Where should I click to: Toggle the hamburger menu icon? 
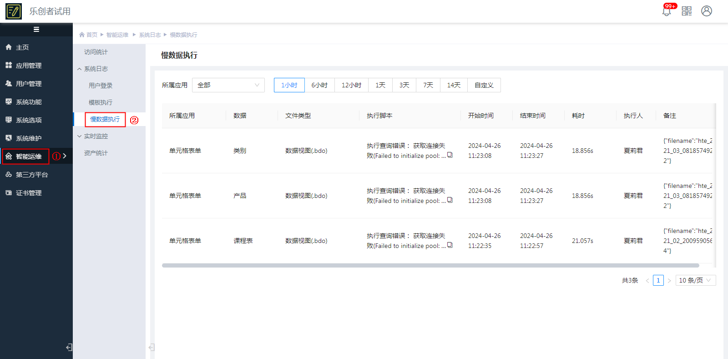36,30
